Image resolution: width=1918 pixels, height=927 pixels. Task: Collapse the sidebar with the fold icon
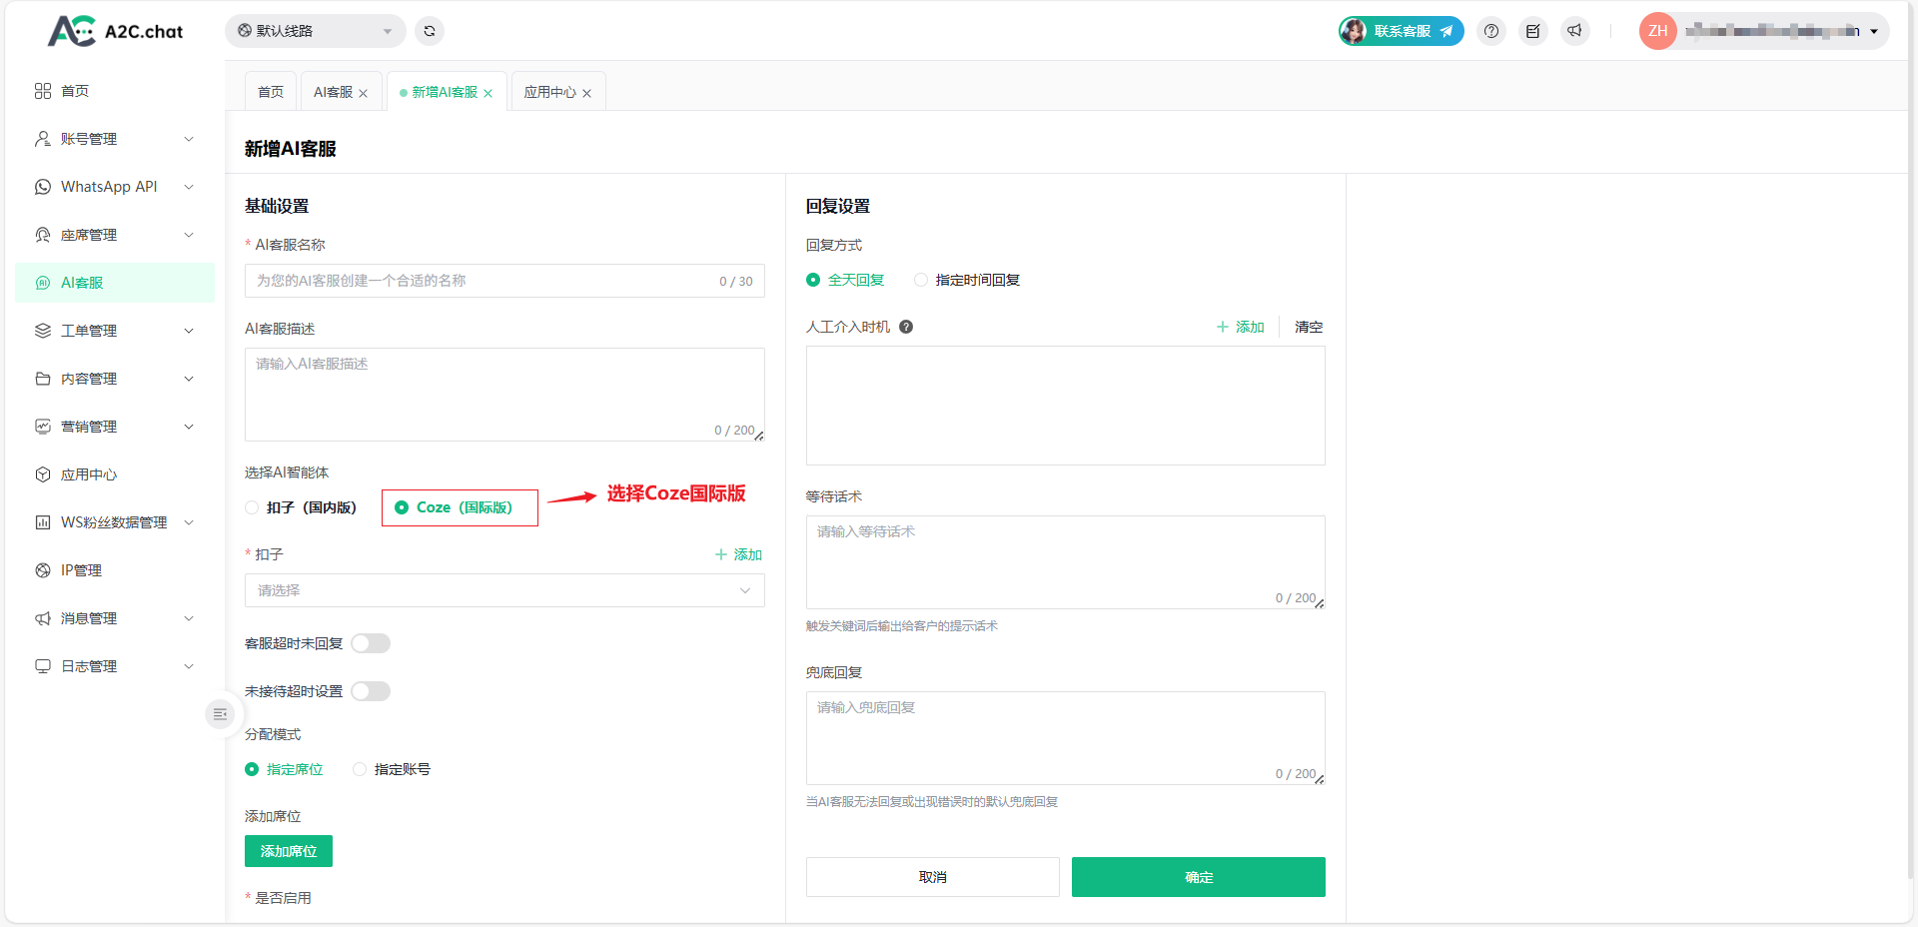[220, 714]
